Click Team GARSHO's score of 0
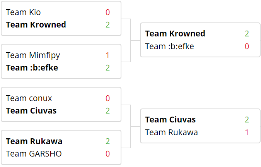This screenshot has width=261, height=167. [x=108, y=154]
